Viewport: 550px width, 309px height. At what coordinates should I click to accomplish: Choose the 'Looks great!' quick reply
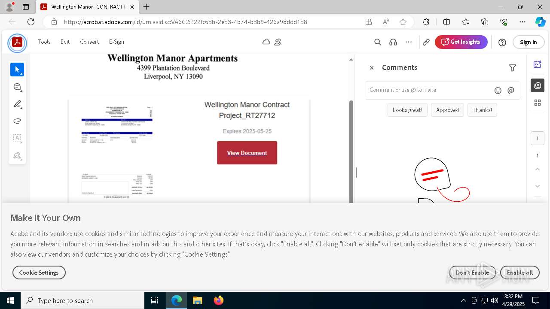407,110
